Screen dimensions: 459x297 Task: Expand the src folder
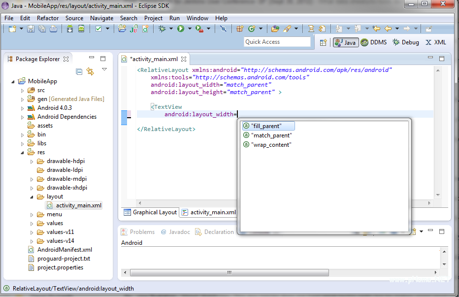[22, 91]
